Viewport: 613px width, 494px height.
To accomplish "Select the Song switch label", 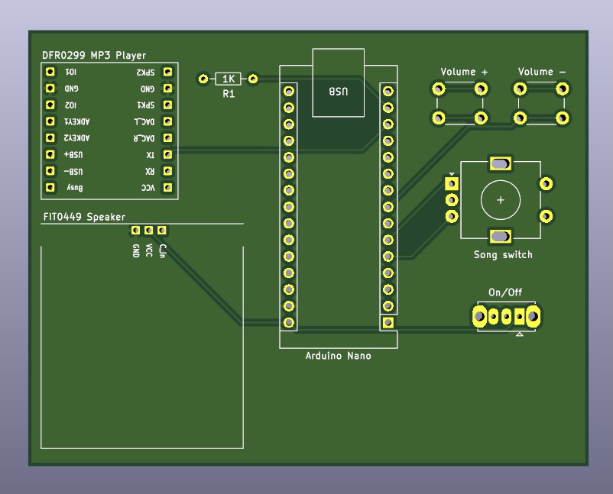I will tap(503, 254).
